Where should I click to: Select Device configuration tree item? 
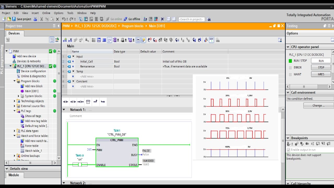click(x=33, y=71)
